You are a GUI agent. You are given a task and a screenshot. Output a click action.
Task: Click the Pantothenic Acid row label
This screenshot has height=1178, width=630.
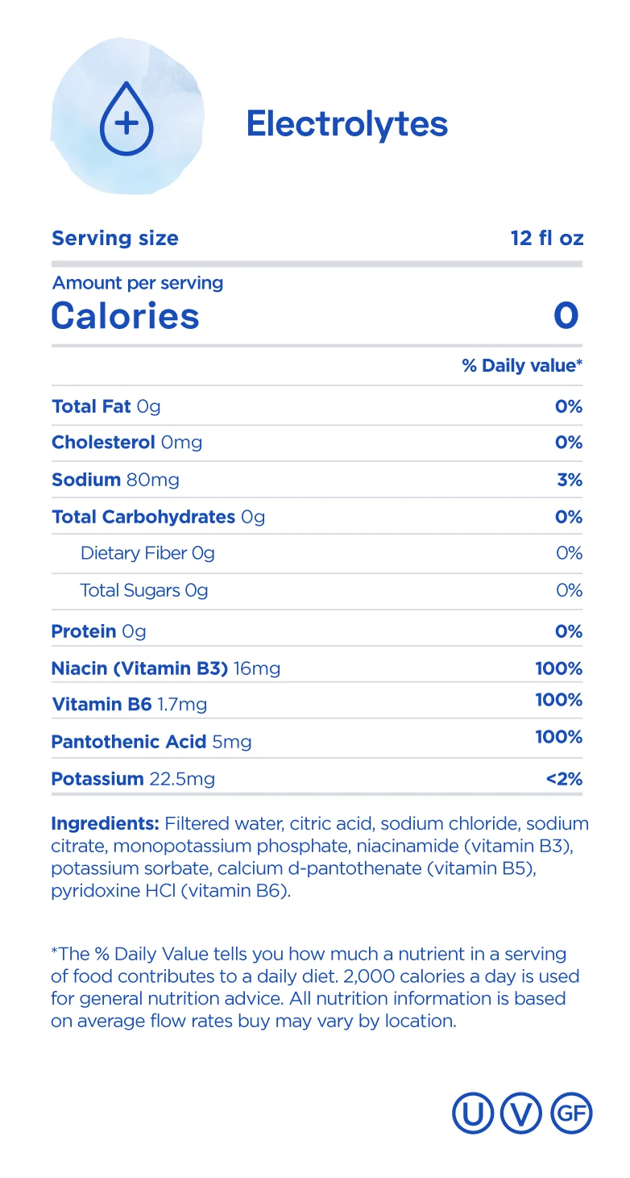[x=151, y=741]
